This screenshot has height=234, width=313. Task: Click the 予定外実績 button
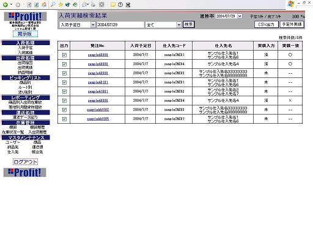pyautogui.click(x=292, y=24)
